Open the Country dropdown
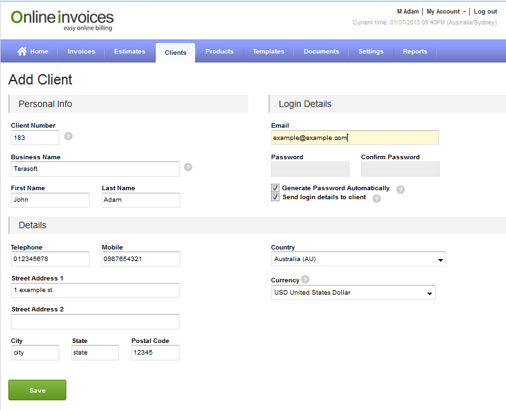Image resolution: width=506 pixels, height=410 pixels. (x=359, y=259)
